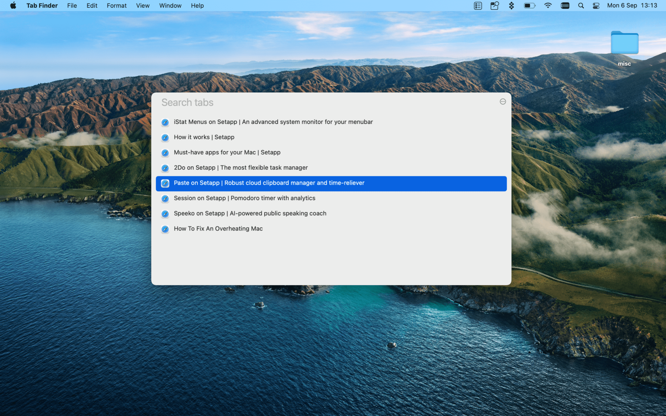Open the Format menu
The height and width of the screenshot is (416, 666).
(x=116, y=5)
